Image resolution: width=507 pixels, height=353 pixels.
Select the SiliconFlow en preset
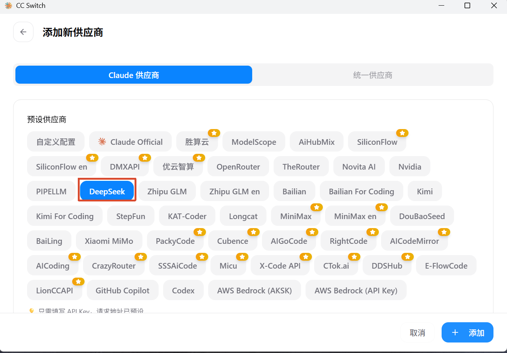62,167
